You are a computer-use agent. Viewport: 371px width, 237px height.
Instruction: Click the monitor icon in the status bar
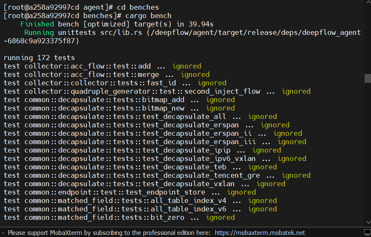[x=367, y=232]
